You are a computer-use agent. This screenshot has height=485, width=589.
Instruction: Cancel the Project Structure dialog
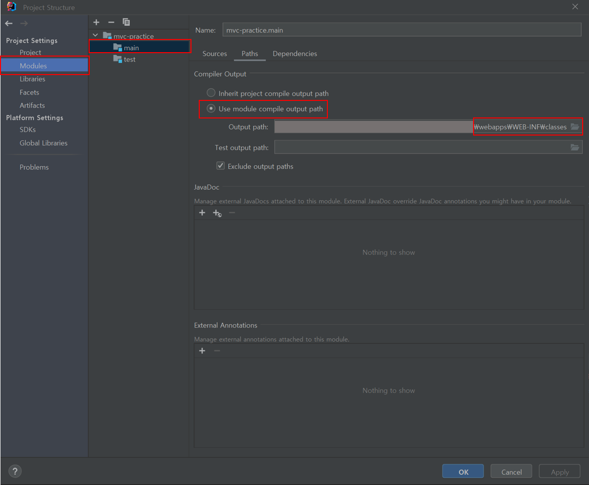tap(511, 471)
